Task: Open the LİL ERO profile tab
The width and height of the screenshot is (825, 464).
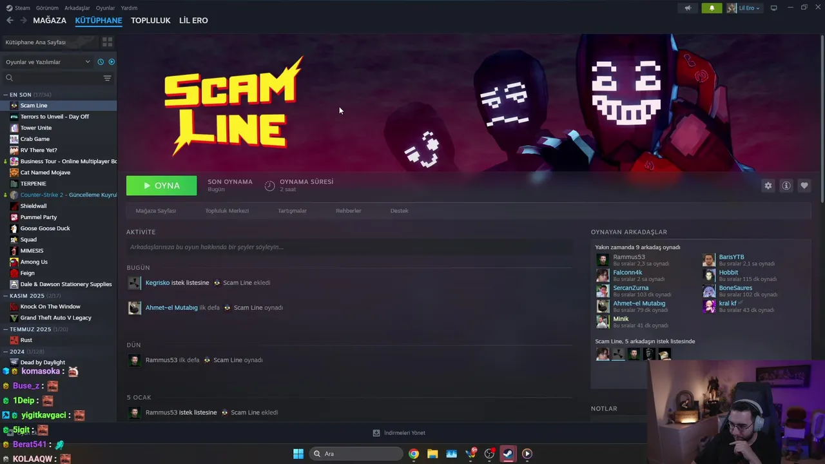Action: (x=193, y=21)
